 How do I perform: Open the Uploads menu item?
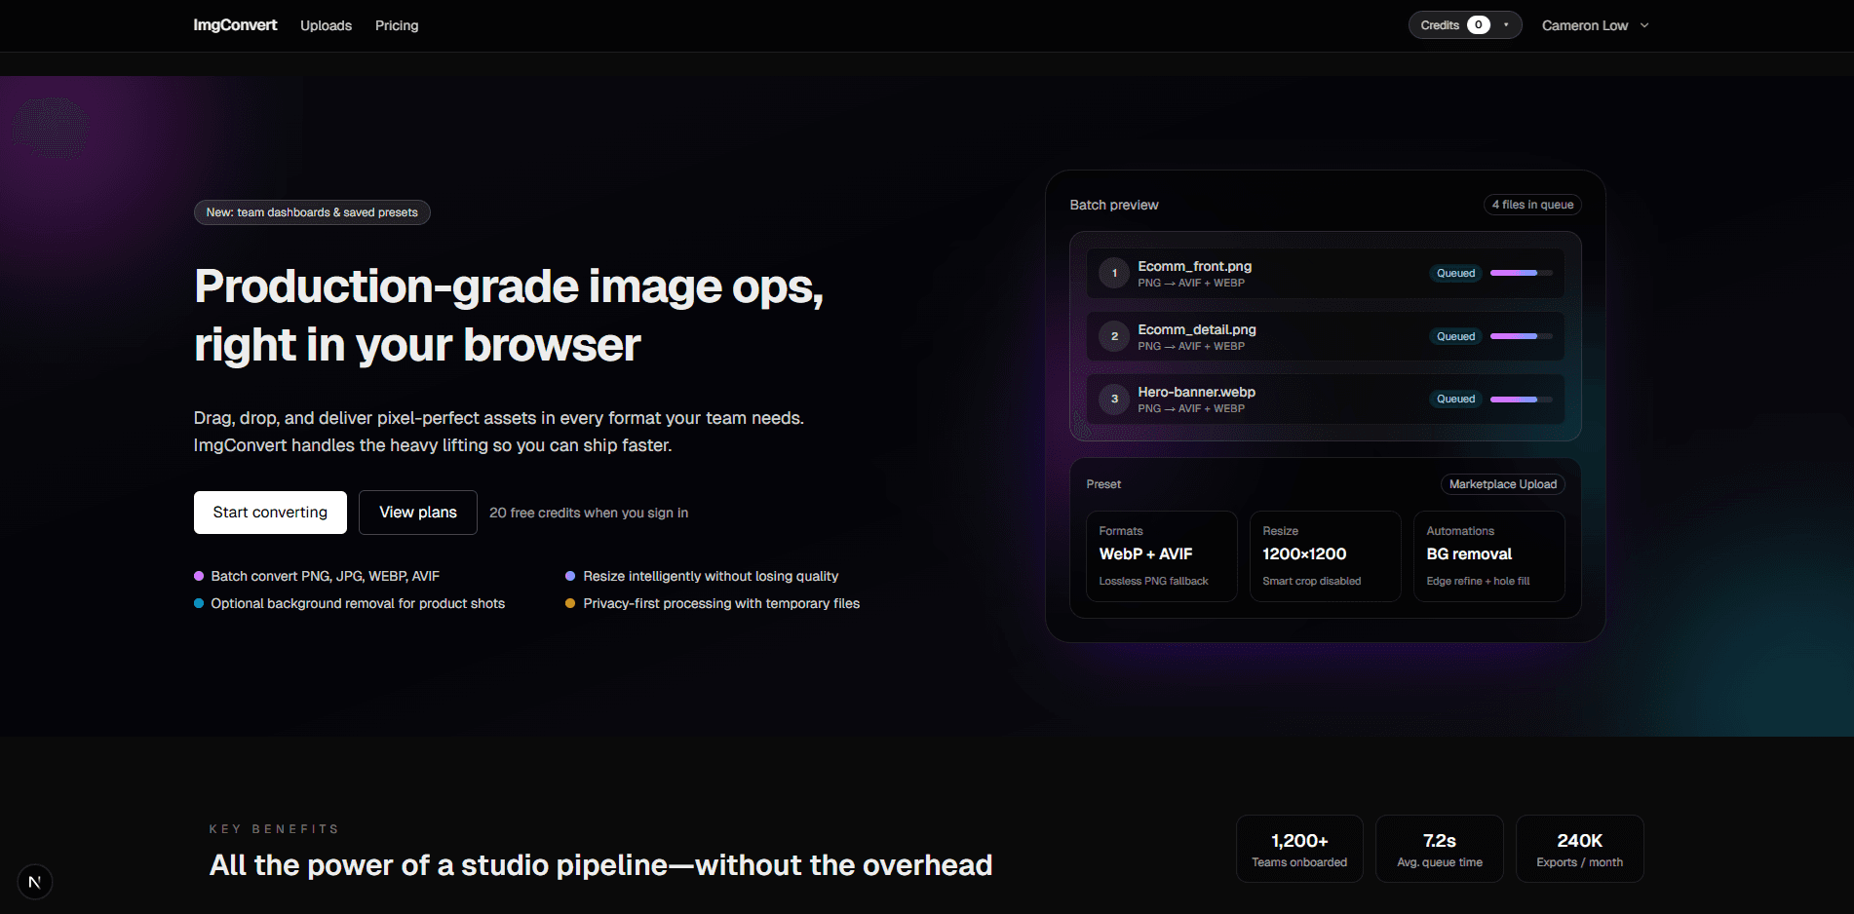tap(326, 25)
